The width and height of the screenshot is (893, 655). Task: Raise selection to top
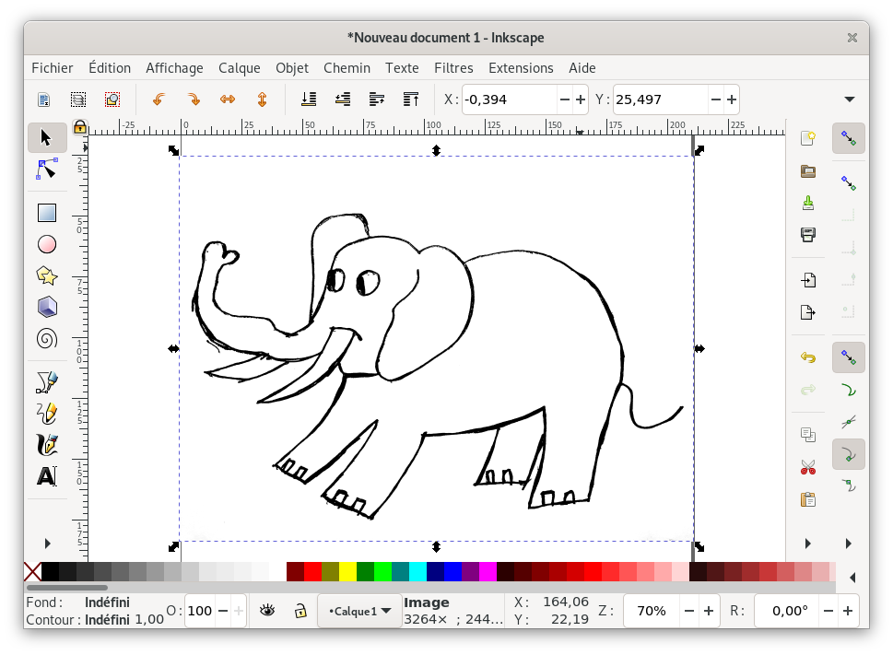tap(411, 99)
